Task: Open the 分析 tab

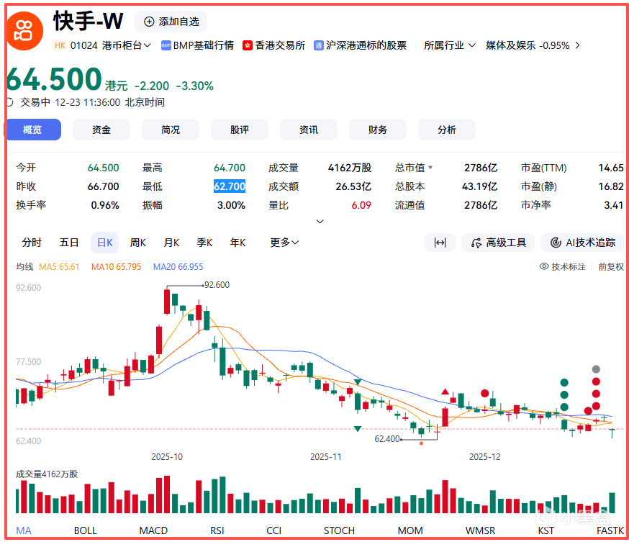Action: (446, 130)
